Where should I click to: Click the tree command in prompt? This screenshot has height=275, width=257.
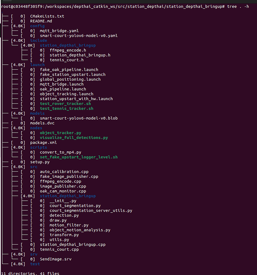click(231, 7)
